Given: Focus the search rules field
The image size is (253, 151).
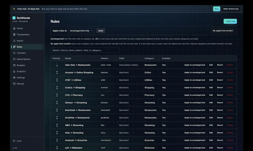Looking at the screenshot, I should click(85, 50).
